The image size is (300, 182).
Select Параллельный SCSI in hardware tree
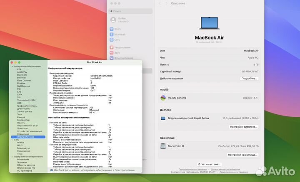[27, 126]
